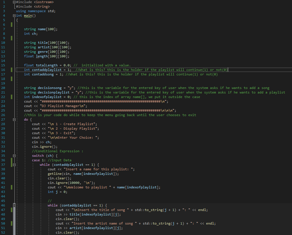
Task: Click the 'Enter Your Choice' cout line
Action: click(x=65, y=138)
